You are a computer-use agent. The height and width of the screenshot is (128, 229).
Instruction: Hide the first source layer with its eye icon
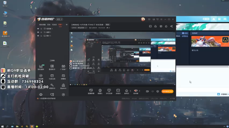tap(38, 29)
